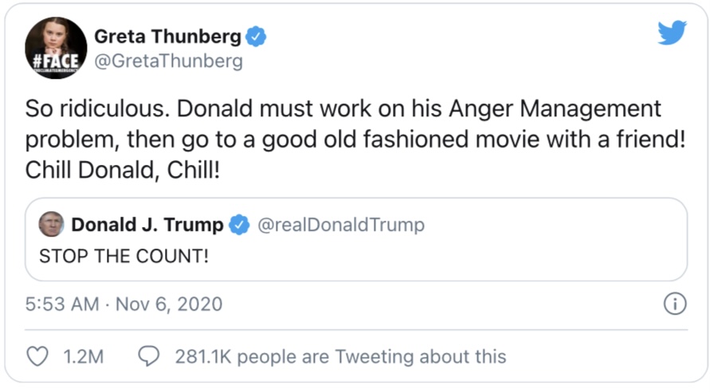
Task: Click the Nov 6, 2020 date
Action: click(x=170, y=304)
